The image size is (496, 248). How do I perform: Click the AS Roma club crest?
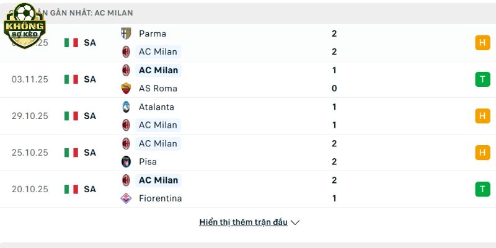pos(126,88)
